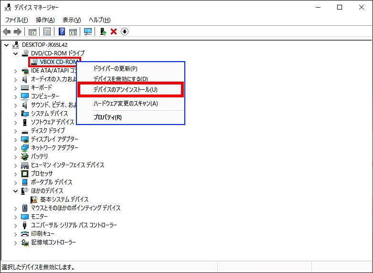The image size is (373, 273).
Task: Choose デバイスを無効にする(D) from context menu
Action: tap(130, 78)
